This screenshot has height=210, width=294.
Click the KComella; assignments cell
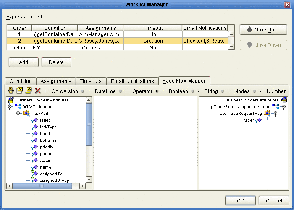(101, 47)
